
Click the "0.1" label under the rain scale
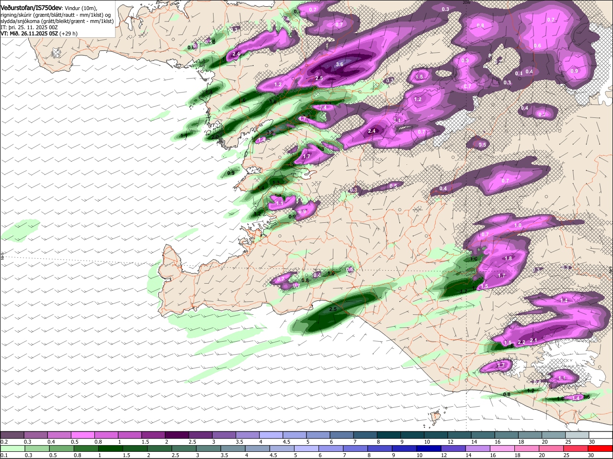(4, 455)
